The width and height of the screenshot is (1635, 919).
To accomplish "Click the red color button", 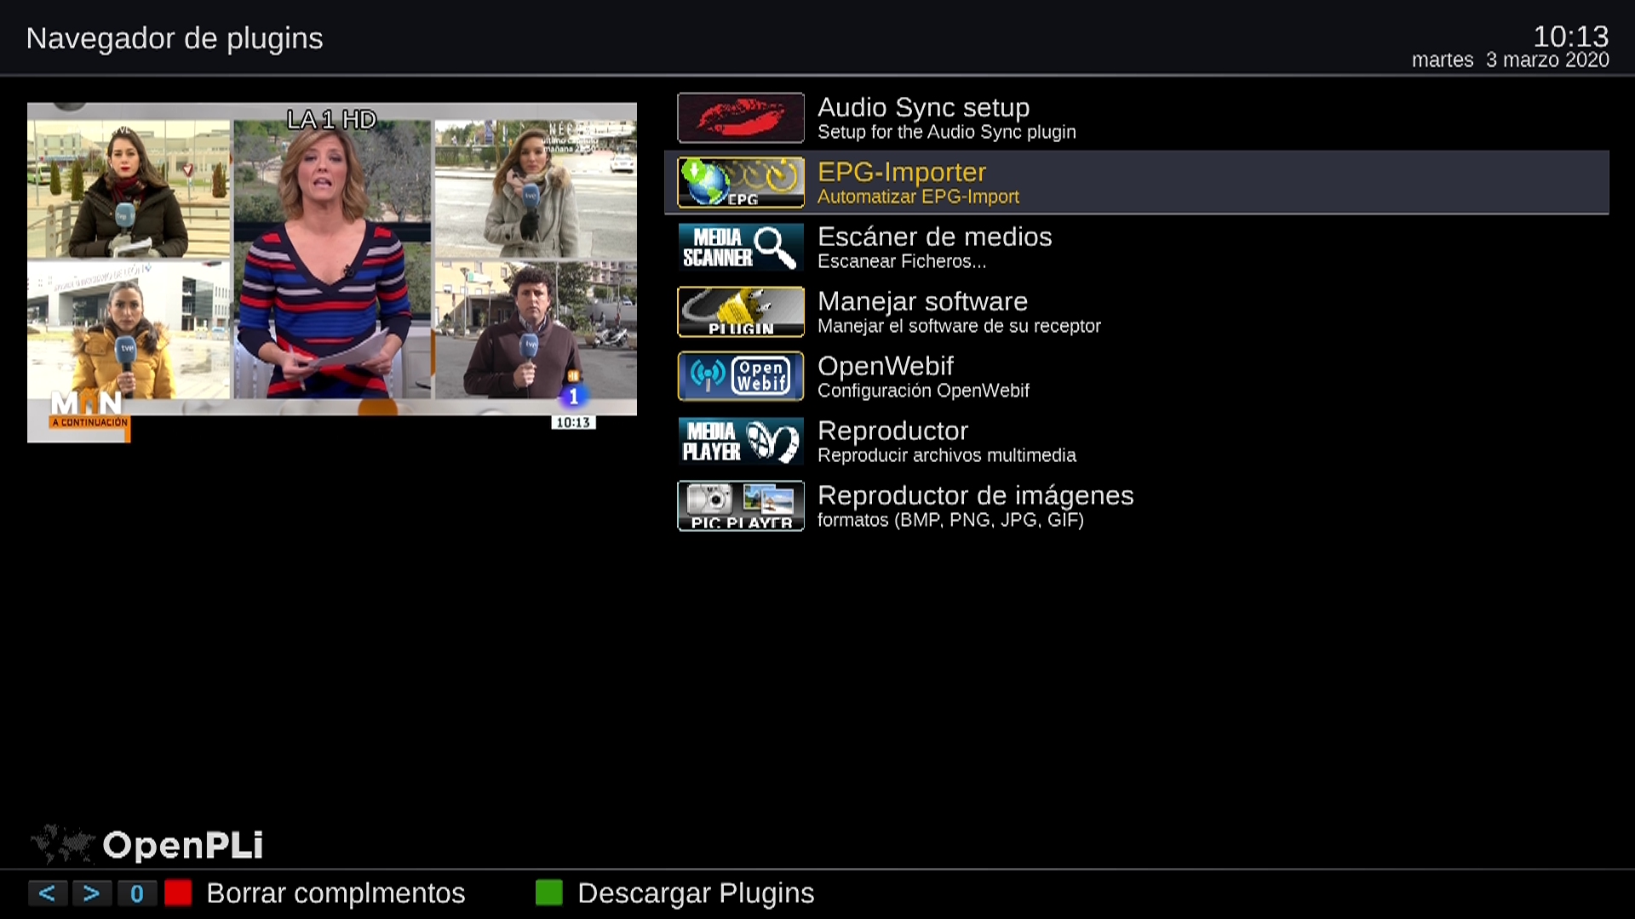I will click(178, 893).
